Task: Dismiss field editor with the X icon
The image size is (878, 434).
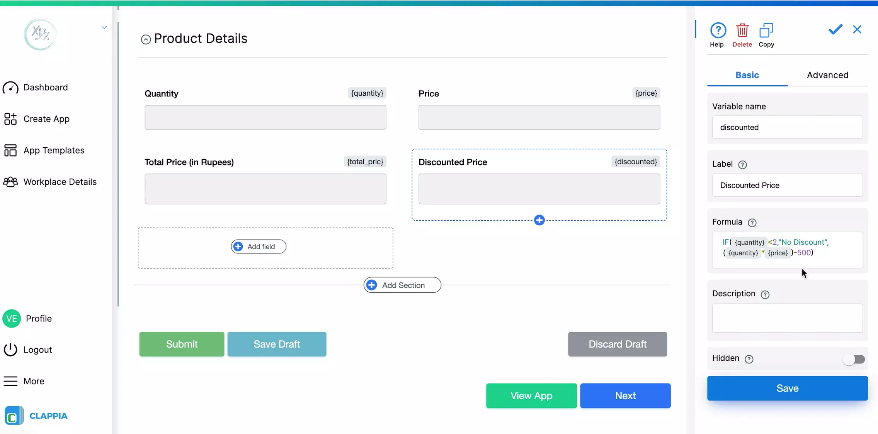Action: 857,29
